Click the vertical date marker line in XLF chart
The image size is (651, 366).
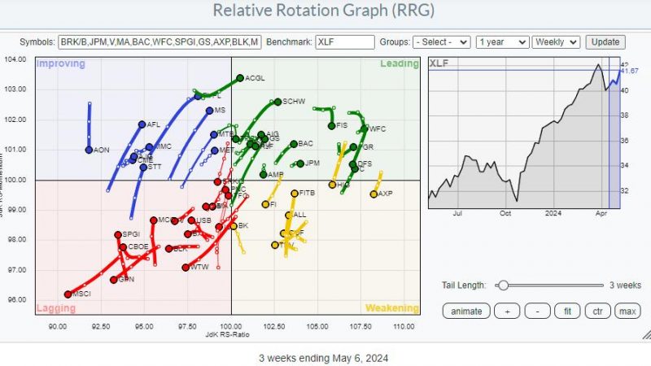(x=609, y=133)
